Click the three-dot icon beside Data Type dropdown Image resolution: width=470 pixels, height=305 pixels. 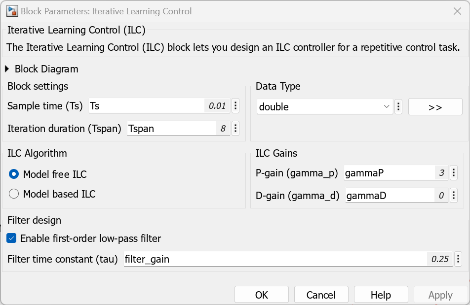[398, 107]
